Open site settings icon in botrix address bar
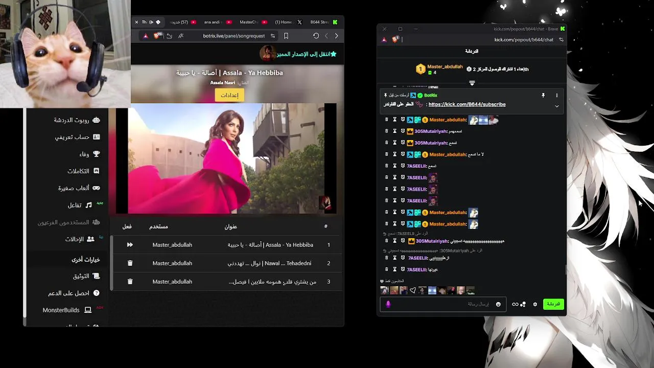 click(x=273, y=36)
